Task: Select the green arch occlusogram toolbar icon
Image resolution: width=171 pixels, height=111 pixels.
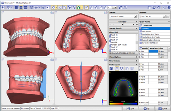Action: pyautogui.click(x=79, y=7)
